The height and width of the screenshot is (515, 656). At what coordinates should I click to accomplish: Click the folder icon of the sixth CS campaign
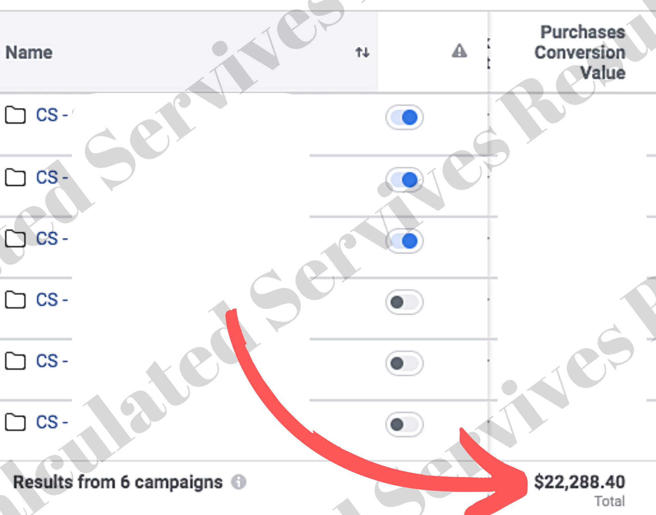point(15,422)
